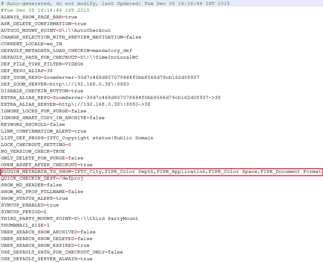Click UBER_SEARCH_SHOW_ARCHIVED=false line
This screenshot has height=262, width=323.
click(x=48, y=232)
